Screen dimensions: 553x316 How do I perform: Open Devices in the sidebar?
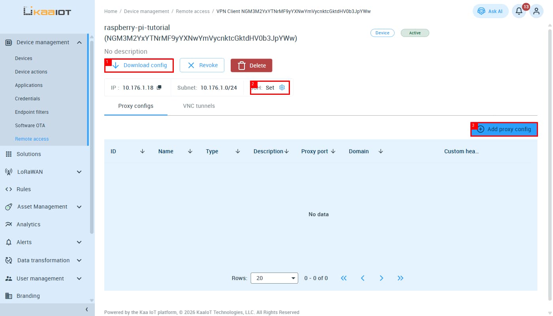(24, 58)
